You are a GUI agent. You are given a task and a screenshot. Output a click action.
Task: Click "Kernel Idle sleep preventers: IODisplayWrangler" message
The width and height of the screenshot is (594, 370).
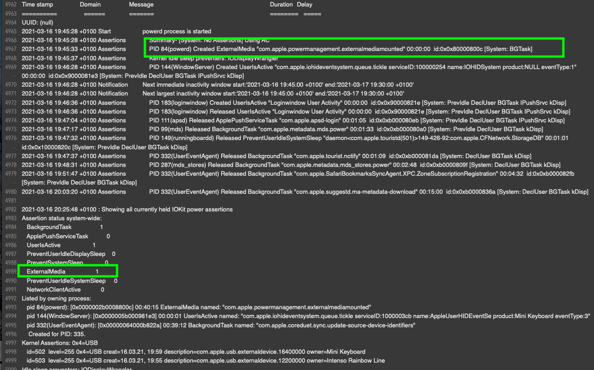214,58
